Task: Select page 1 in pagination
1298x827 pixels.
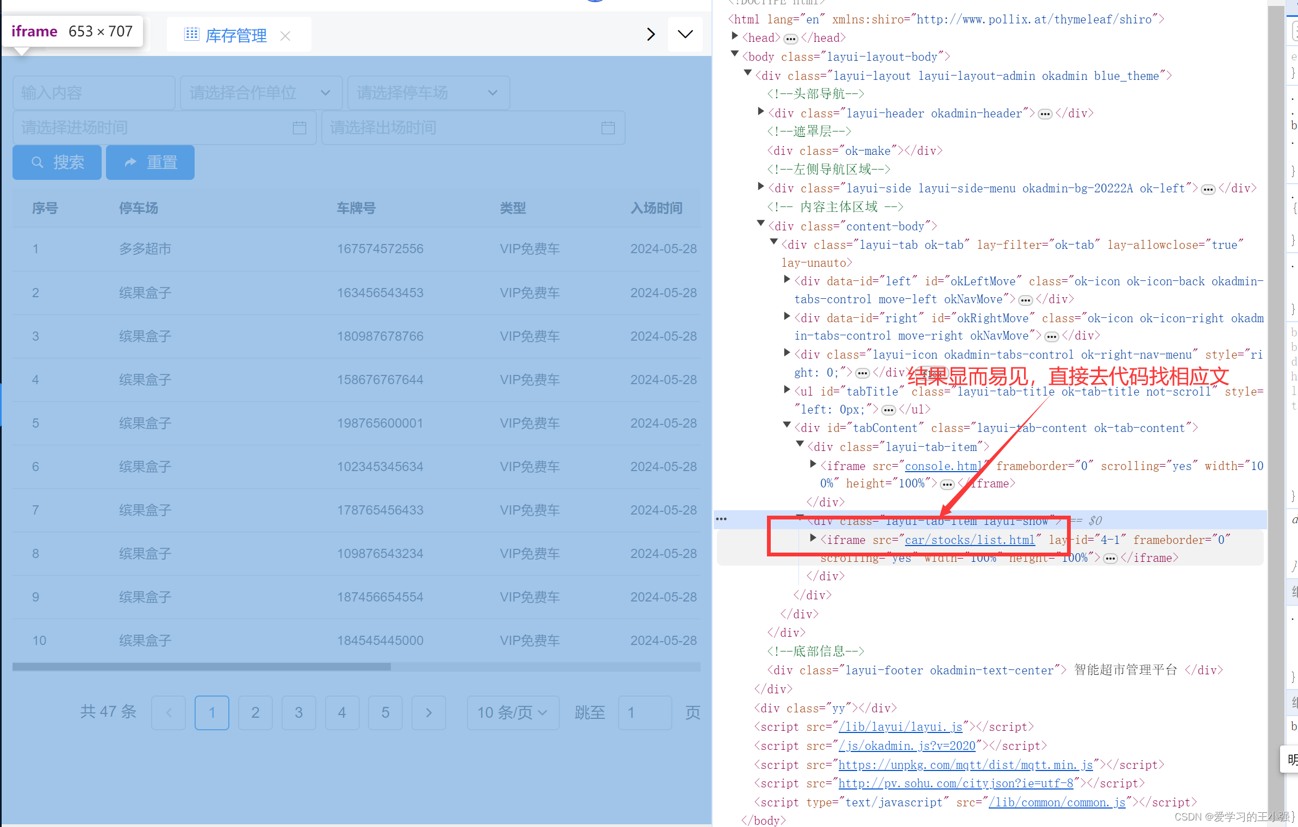Action: pyautogui.click(x=212, y=713)
